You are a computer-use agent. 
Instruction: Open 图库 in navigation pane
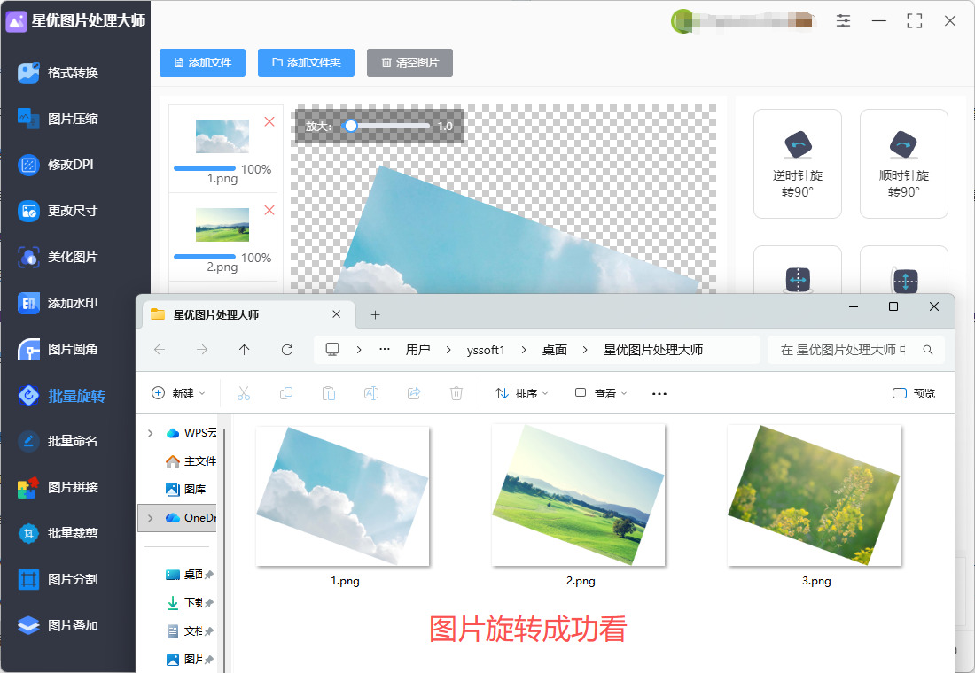point(186,489)
